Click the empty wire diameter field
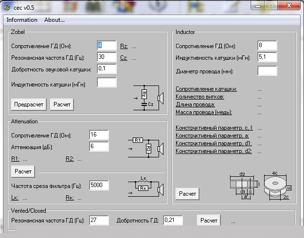Viewport: 304px width, 238px height. tap(267, 70)
